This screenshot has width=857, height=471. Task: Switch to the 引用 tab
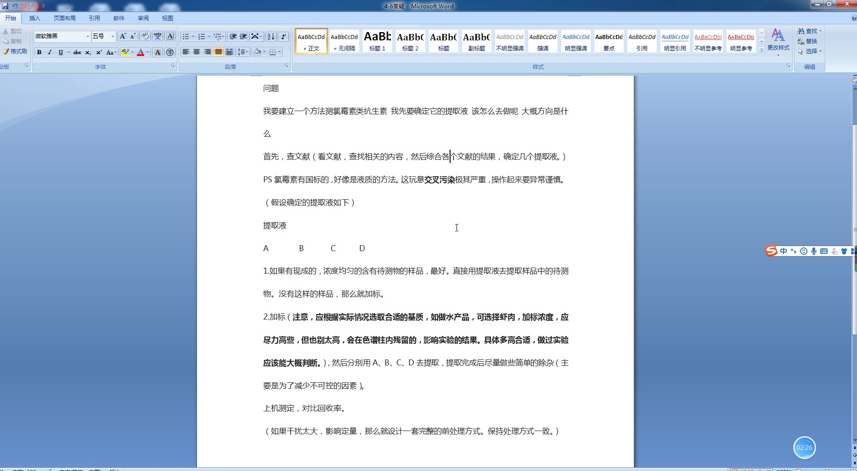click(x=95, y=18)
